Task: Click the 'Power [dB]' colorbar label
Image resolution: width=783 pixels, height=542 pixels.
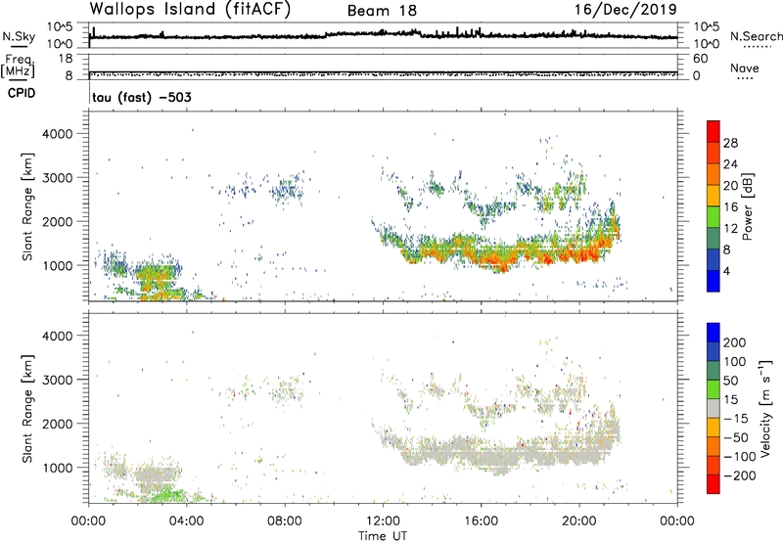Action: pyautogui.click(x=747, y=206)
